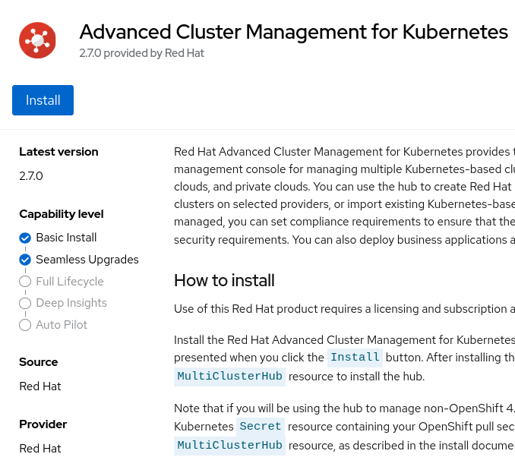515x473 pixels.
Task: Click the Provider heading
Action: pos(43,424)
